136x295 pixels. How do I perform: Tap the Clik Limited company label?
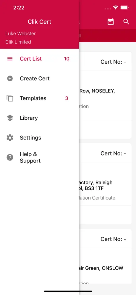point(18,42)
